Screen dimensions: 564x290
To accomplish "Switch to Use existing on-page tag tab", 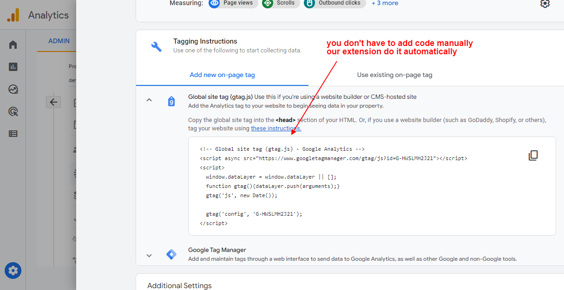I will [395, 75].
